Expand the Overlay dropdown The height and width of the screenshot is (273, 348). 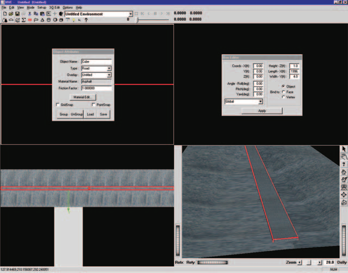(x=96, y=75)
